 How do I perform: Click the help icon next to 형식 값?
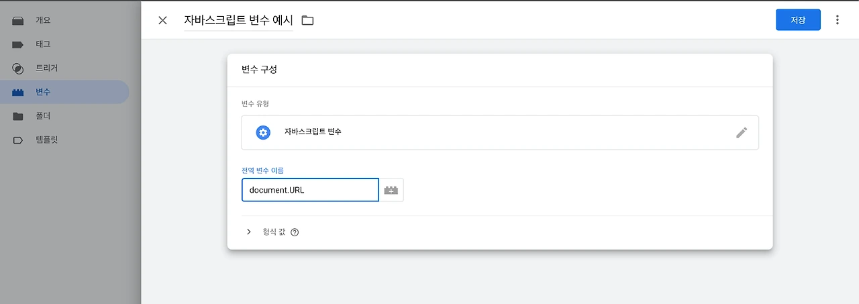(295, 232)
